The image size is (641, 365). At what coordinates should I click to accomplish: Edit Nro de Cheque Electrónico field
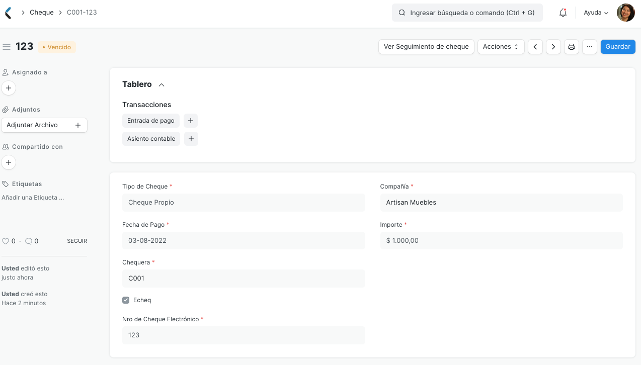pos(244,335)
